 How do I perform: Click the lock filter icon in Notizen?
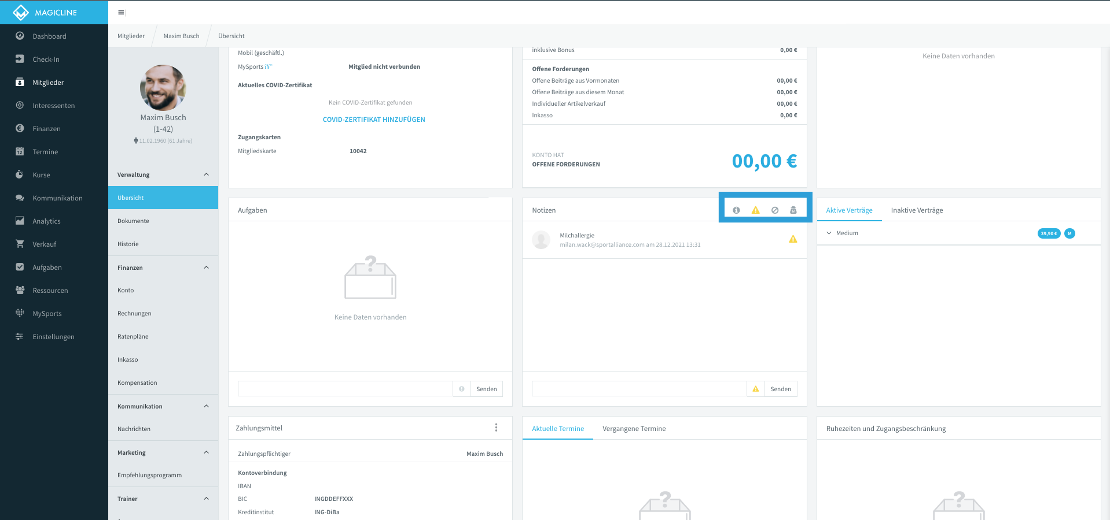793,210
